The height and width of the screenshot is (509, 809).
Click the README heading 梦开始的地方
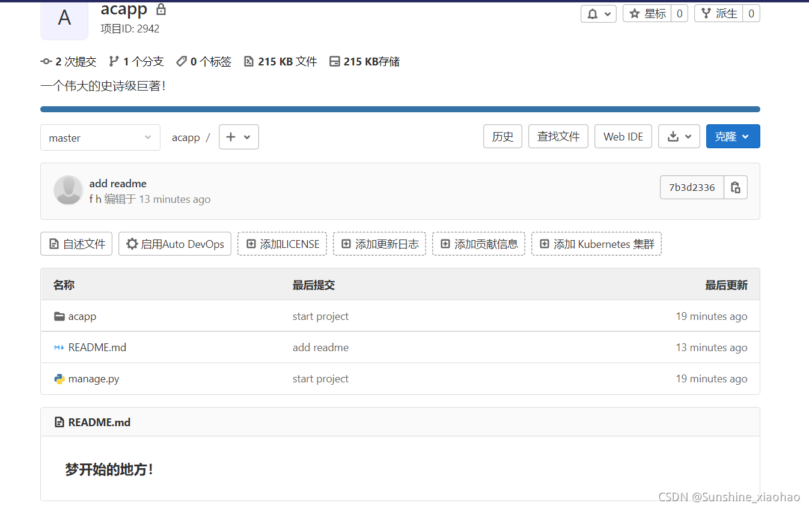point(109,469)
